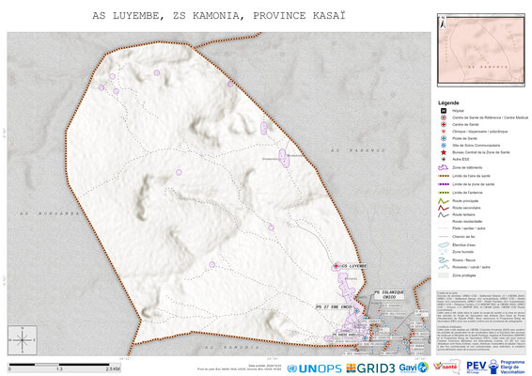Click the PS 27 EME CMCO label
Viewport: 532px width, 376px height.
pos(334,306)
